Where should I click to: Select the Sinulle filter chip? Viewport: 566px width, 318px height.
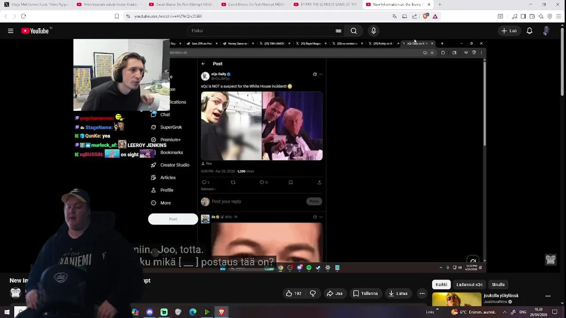click(x=498, y=284)
